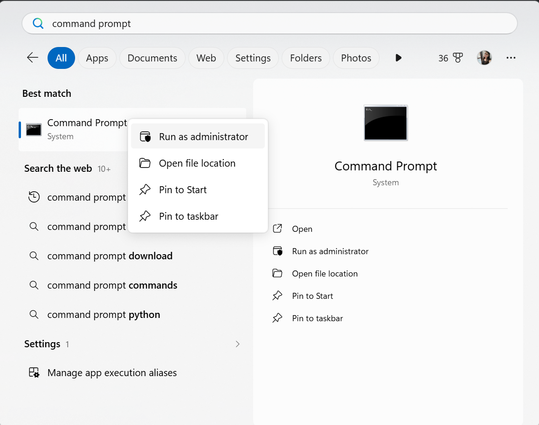Choose Pin to Start in context menu

(x=198, y=189)
